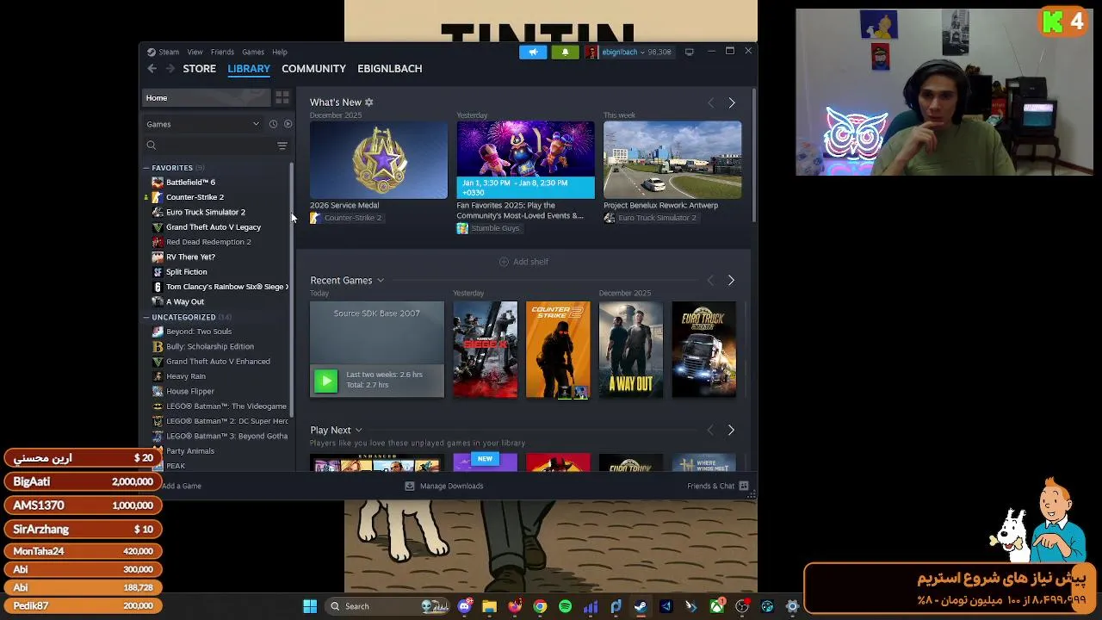Select Counter-Strike 2 in the sidebar list

tap(195, 197)
